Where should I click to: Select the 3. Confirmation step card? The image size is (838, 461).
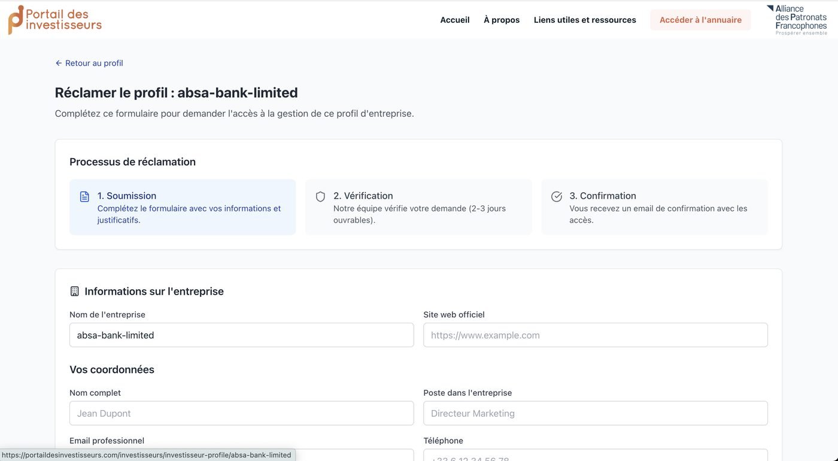(654, 207)
